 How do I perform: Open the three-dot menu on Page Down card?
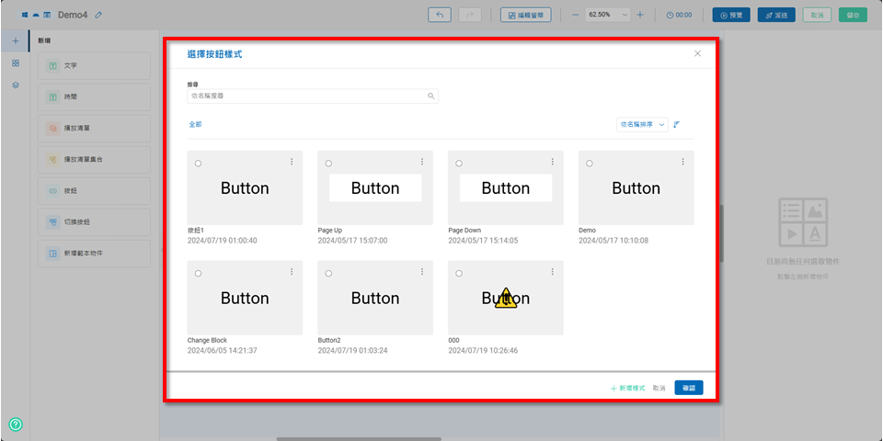click(553, 162)
